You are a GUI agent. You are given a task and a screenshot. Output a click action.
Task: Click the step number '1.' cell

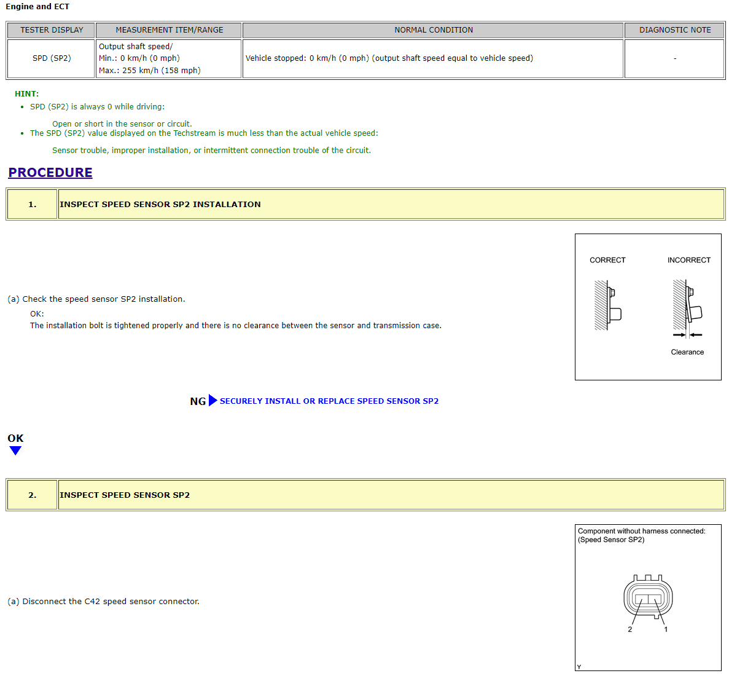(x=32, y=204)
